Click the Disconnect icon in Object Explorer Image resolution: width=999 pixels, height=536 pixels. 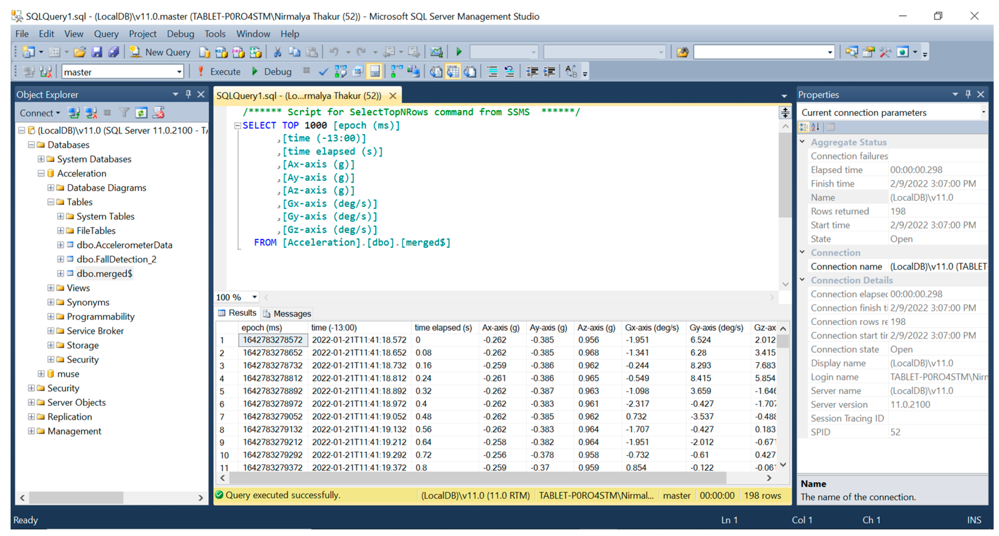pos(91,113)
